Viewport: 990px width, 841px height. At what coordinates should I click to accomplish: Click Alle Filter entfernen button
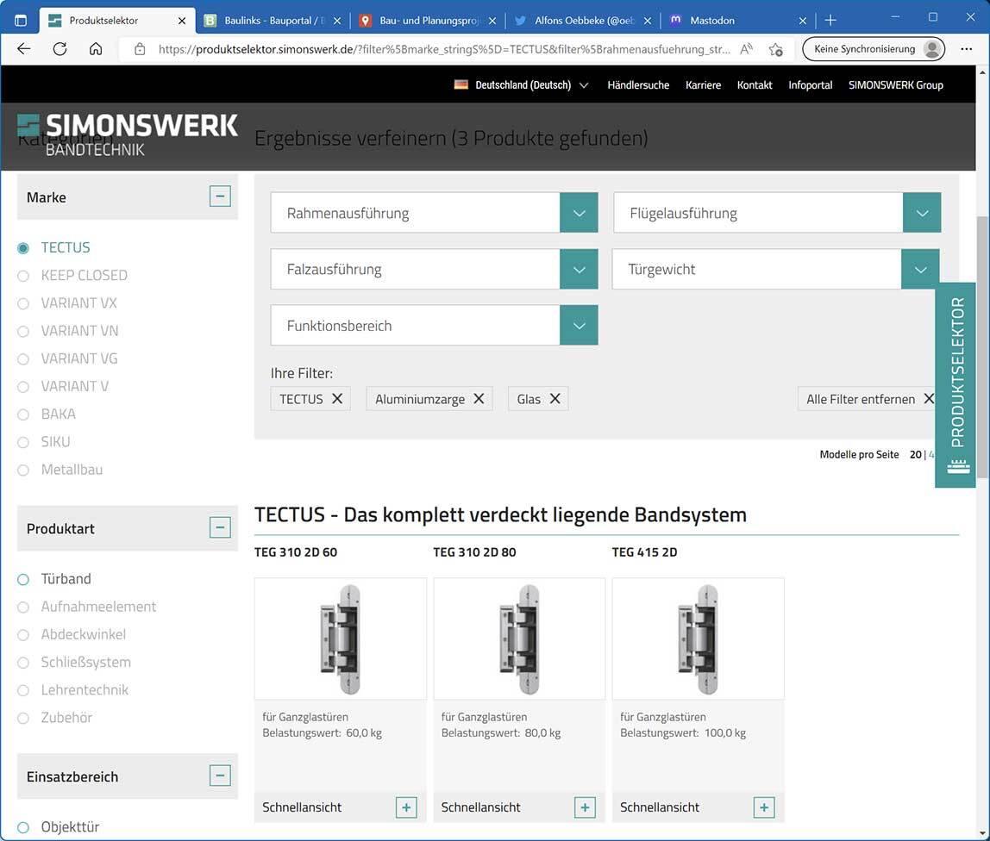coord(866,399)
